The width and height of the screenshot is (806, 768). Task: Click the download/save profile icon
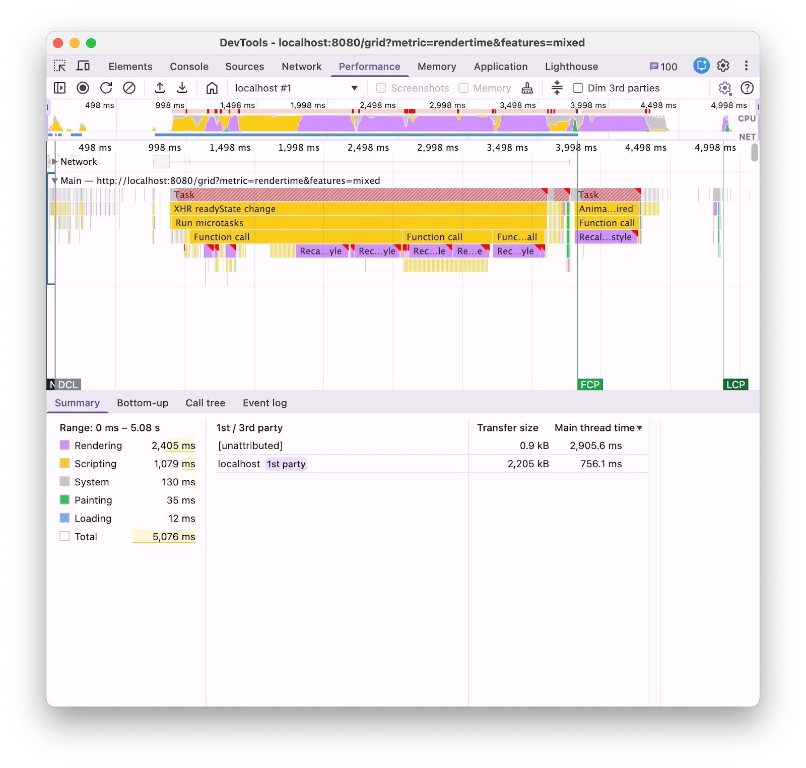pyautogui.click(x=182, y=88)
